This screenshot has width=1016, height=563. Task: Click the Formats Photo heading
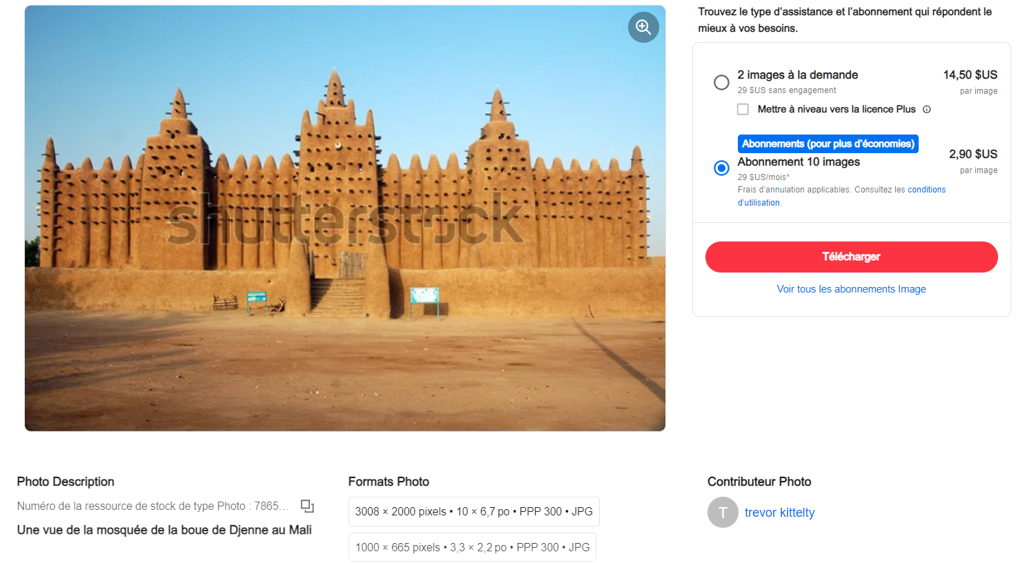[x=389, y=482]
